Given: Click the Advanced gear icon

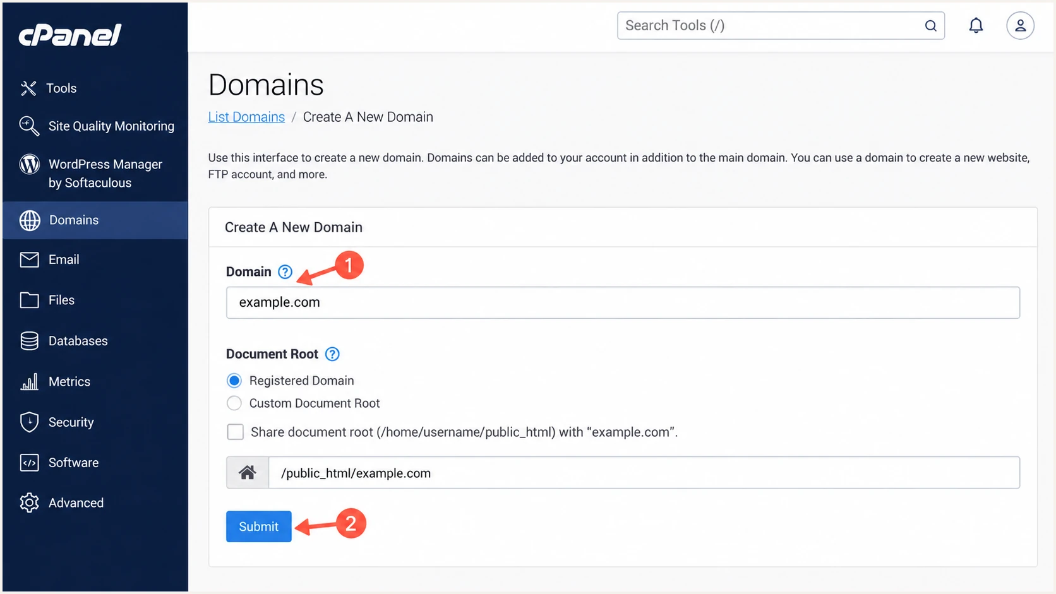Looking at the screenshot, I should tap(29, 503).
